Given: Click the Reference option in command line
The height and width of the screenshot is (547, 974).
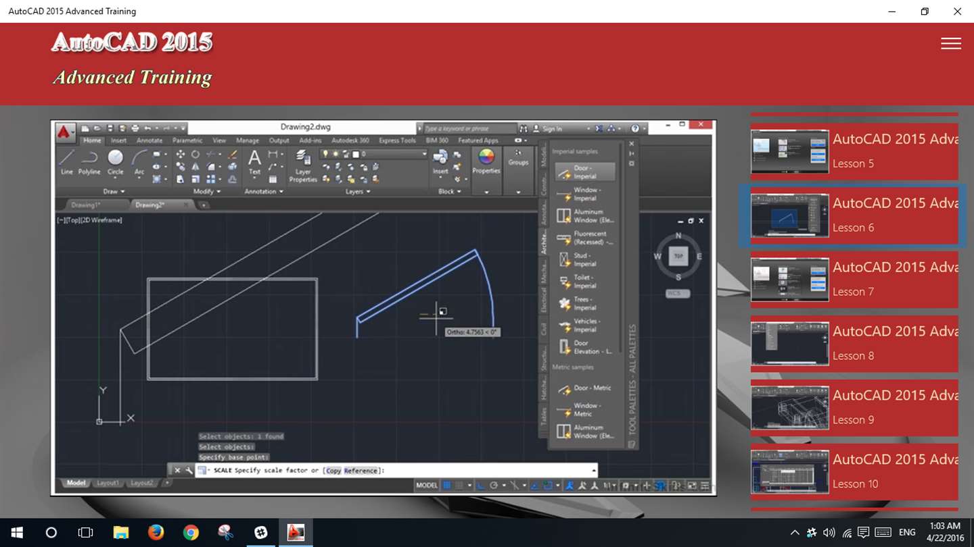Looking at the screenshot, I should point(361,471).
